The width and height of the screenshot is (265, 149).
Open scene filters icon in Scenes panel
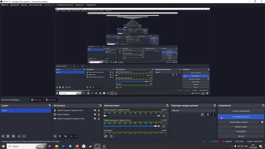[14, 136]
